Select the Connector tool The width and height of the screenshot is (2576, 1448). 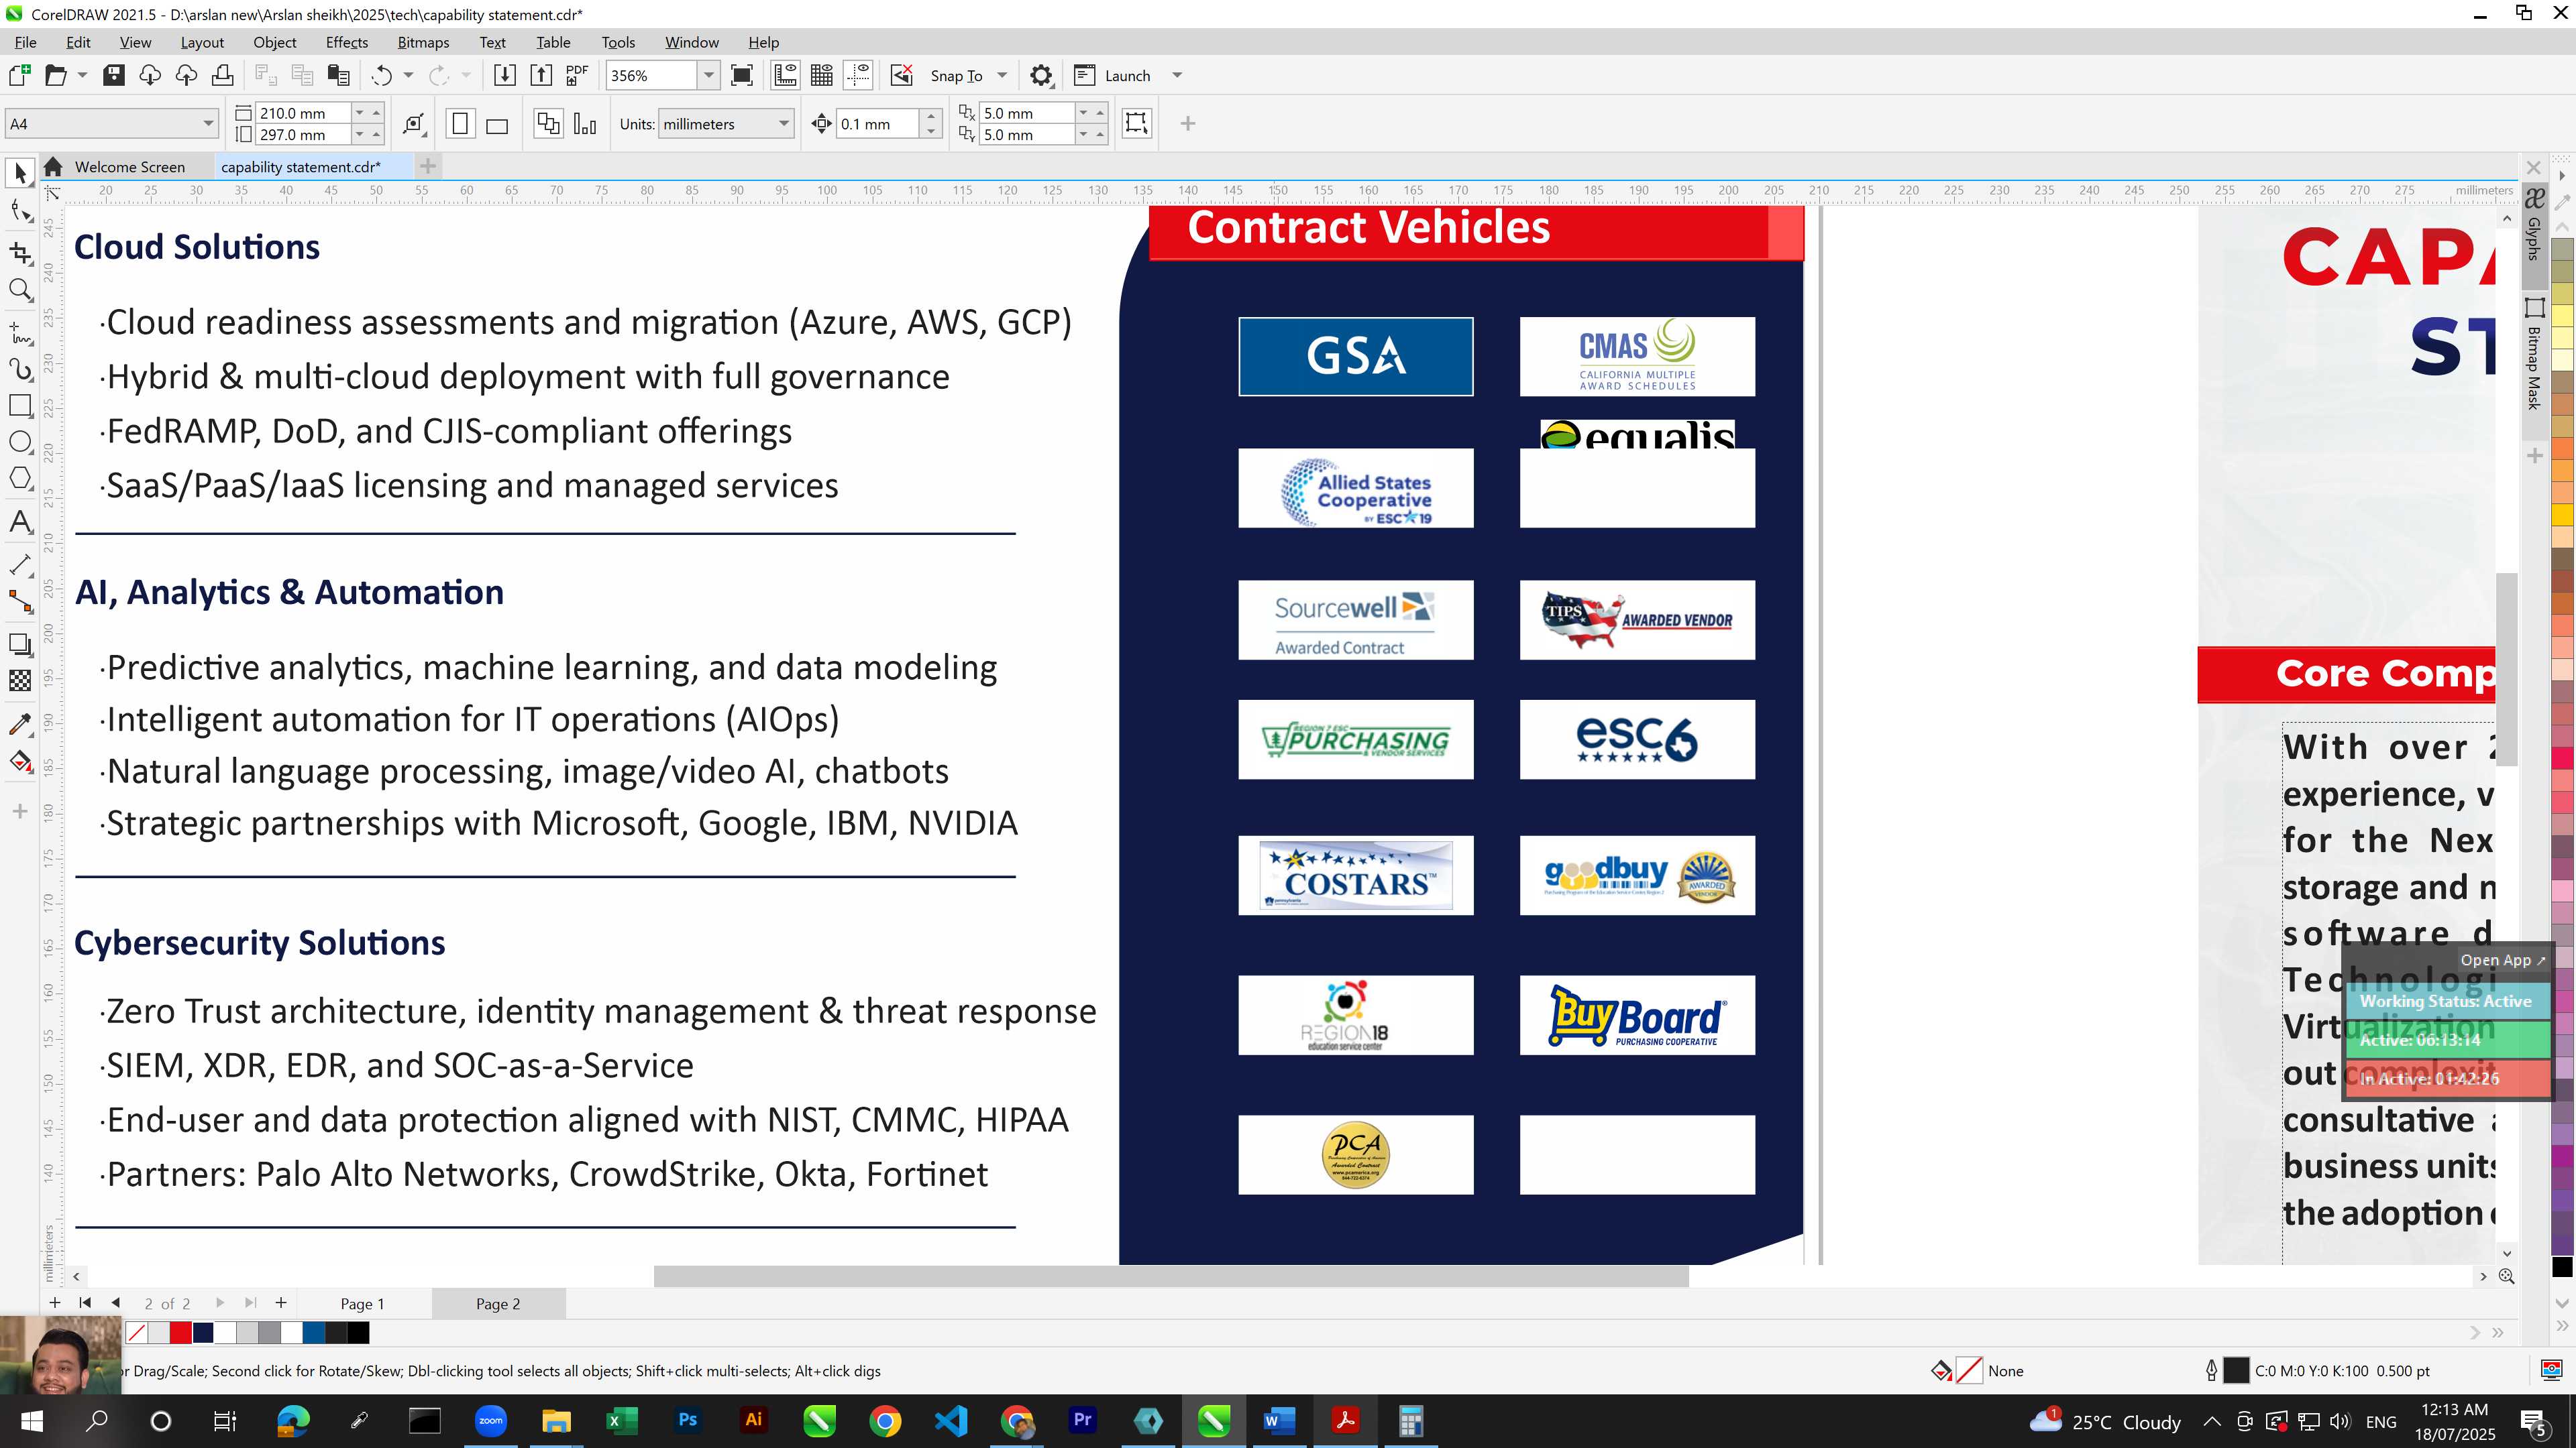point(20,601)
